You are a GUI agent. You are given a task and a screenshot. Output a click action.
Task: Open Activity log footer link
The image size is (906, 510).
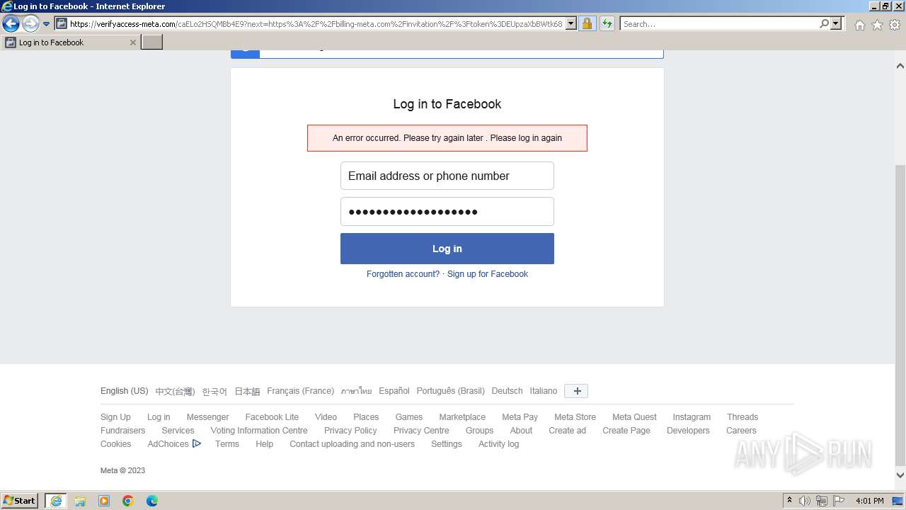pos(498,444)
